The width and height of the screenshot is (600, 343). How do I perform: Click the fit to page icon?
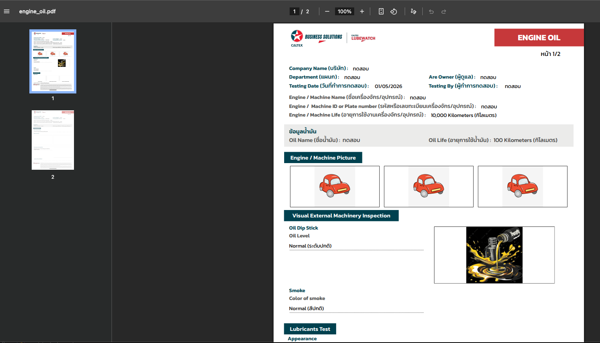coord(381,11)
